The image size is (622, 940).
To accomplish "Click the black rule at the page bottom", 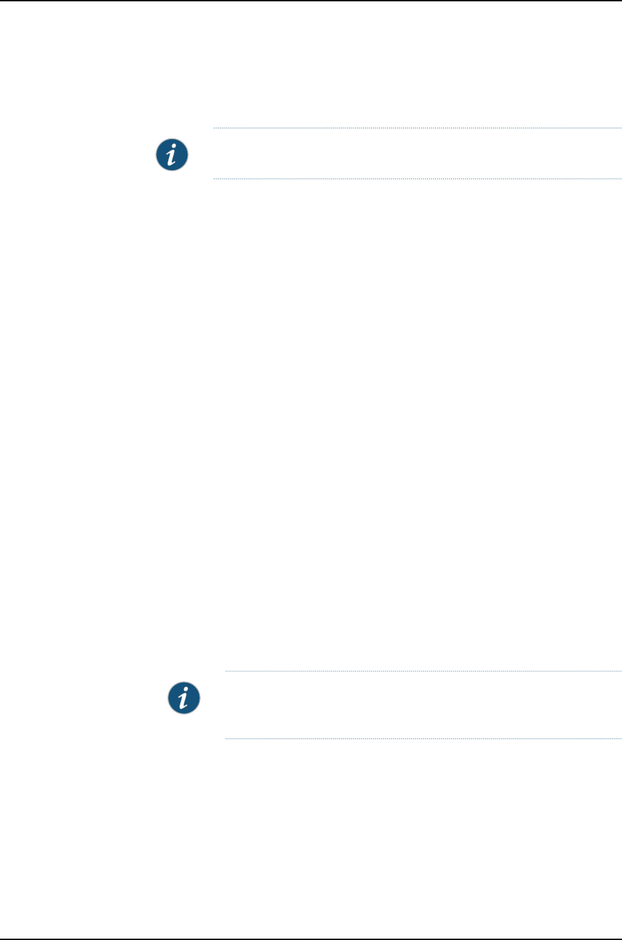I will [x=311, y=939].
